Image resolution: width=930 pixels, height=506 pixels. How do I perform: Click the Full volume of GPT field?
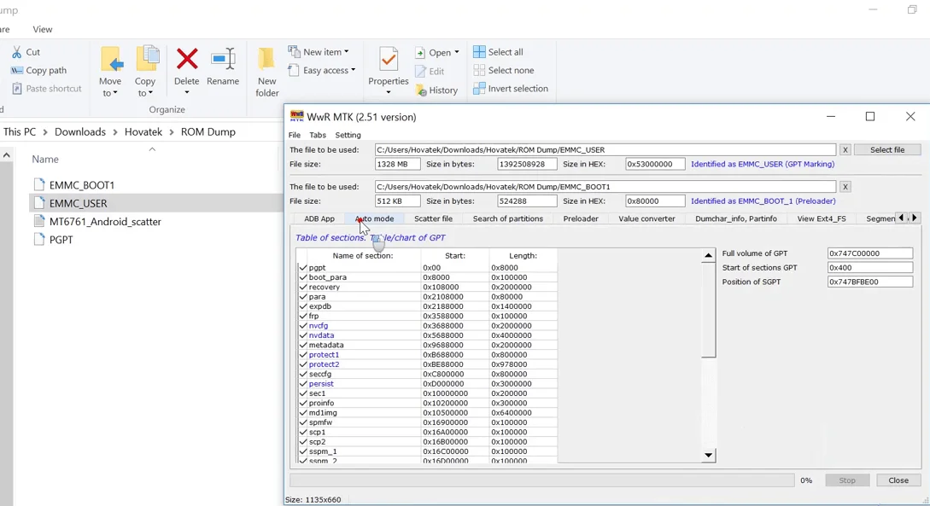click(x=869, y=253)
